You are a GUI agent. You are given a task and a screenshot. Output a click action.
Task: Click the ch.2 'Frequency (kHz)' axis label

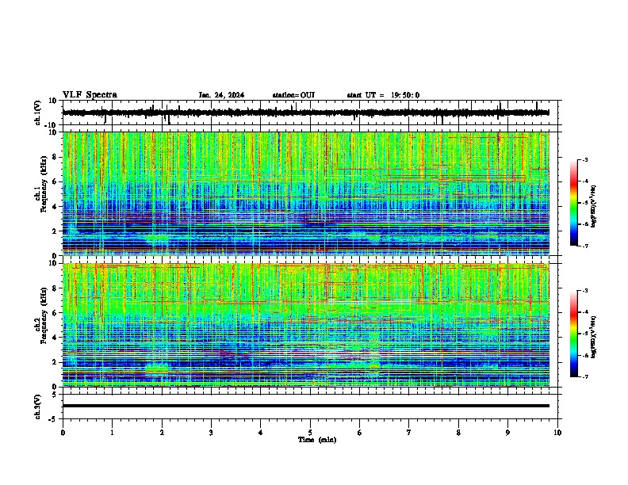(44, 315)
